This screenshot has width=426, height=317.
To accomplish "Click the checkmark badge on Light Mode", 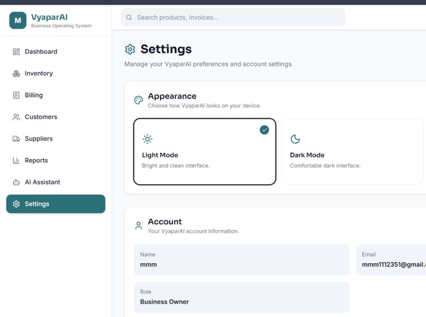I will click(264, 130).
